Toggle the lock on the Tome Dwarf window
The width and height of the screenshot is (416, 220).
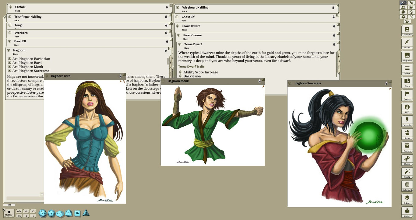[334, 44]
